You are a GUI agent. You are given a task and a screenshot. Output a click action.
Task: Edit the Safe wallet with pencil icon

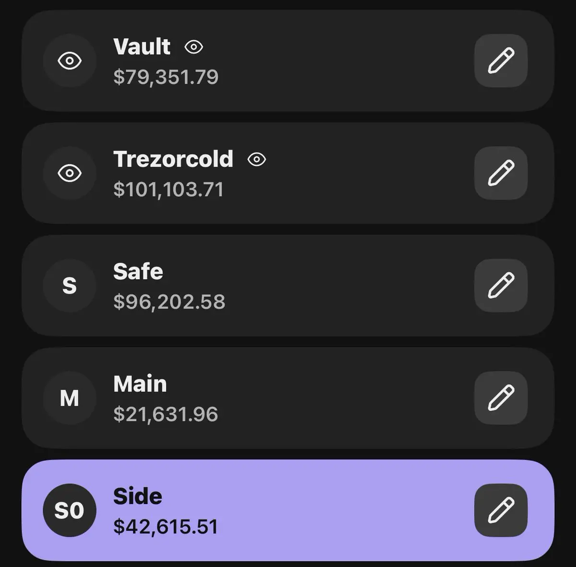(501, 285)
